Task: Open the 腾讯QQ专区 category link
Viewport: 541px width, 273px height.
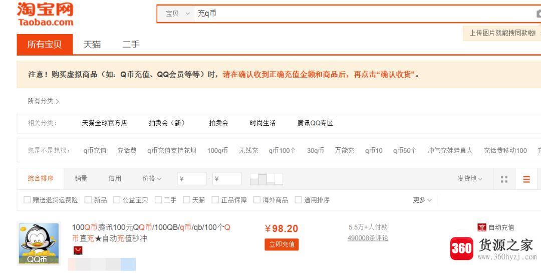Action: (x=316, y=123)
